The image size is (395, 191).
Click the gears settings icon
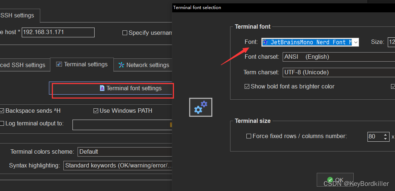pyautogui.click(x=201, y=107)
